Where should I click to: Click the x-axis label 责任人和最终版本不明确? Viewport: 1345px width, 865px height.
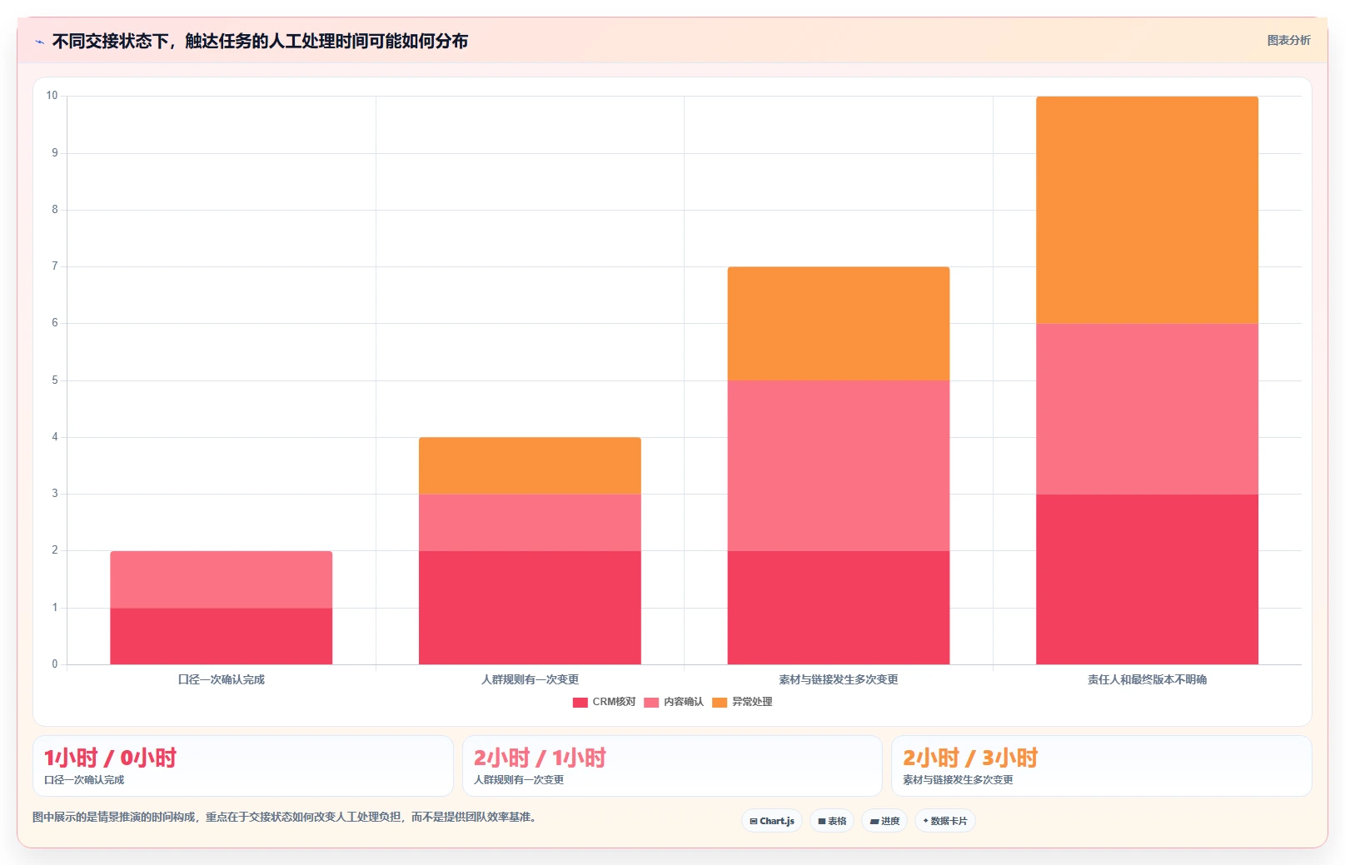coord(1147,679)
